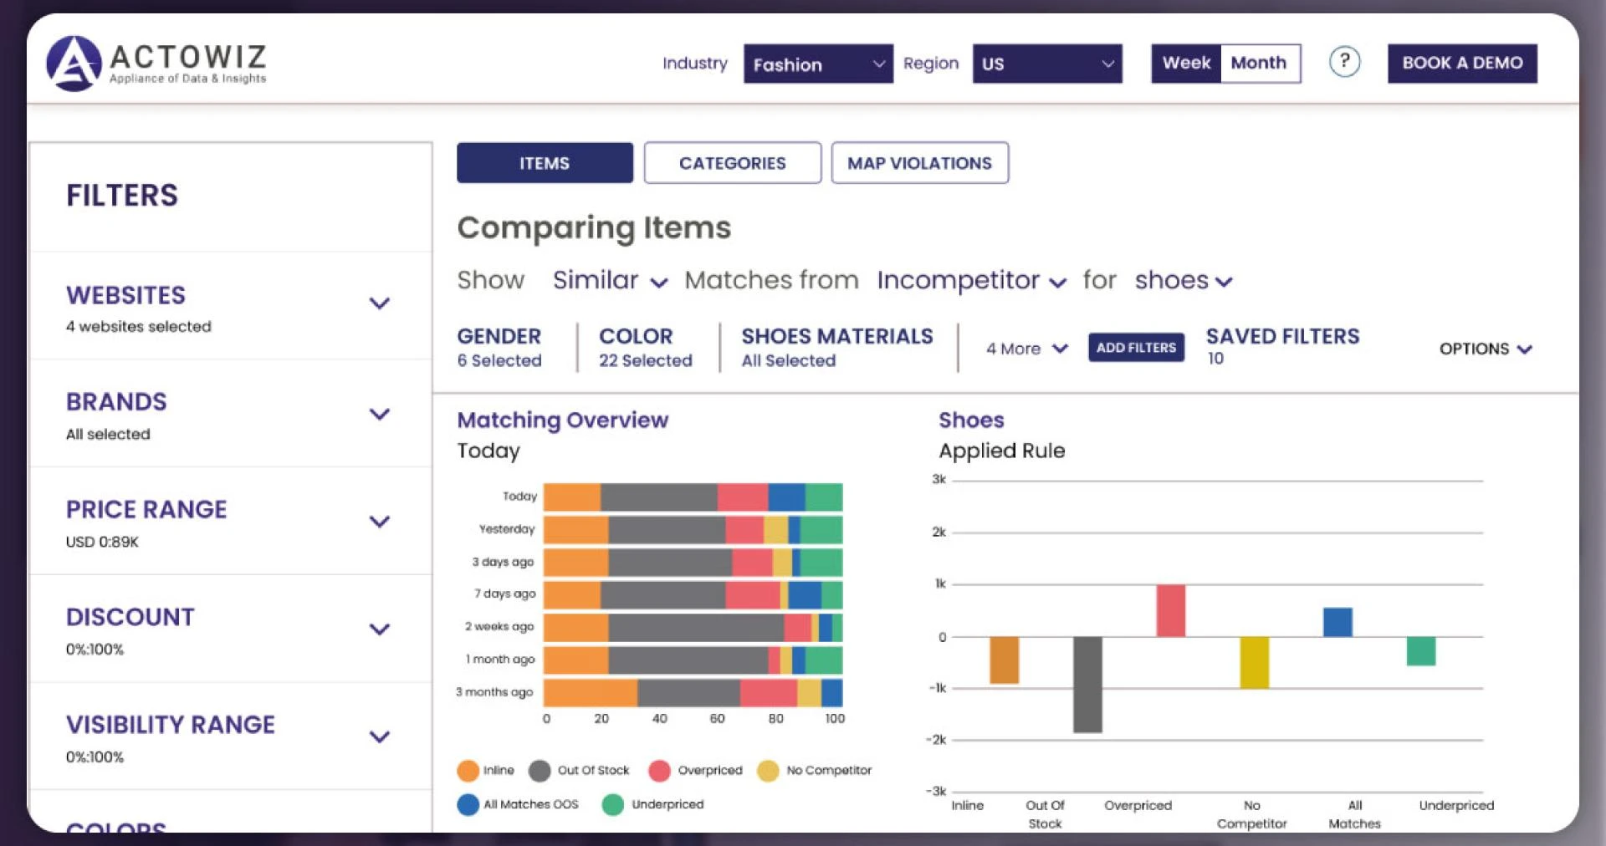1606x846 pixels.
Task: Expand the BRANDS filter section
Action: (x=381, y=413)
